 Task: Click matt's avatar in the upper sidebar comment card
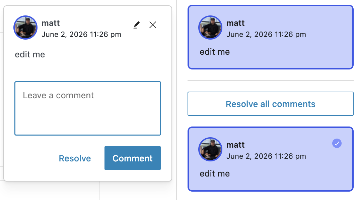pyautogui.click(x=210, y=28)
